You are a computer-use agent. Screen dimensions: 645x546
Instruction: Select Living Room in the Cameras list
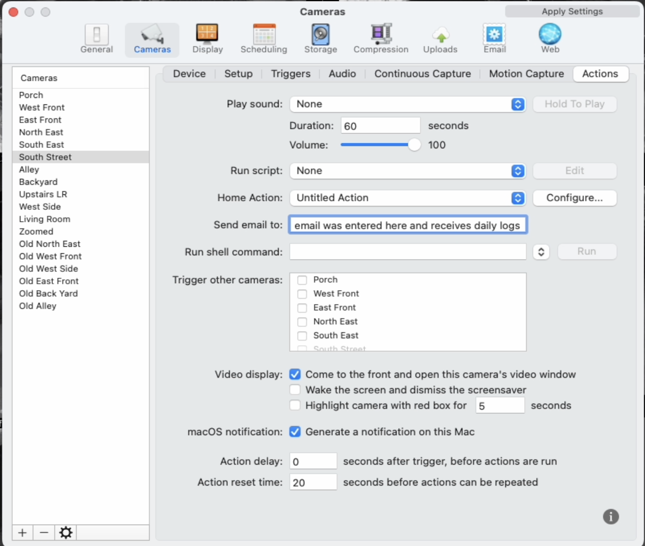[x=81, y=219]
